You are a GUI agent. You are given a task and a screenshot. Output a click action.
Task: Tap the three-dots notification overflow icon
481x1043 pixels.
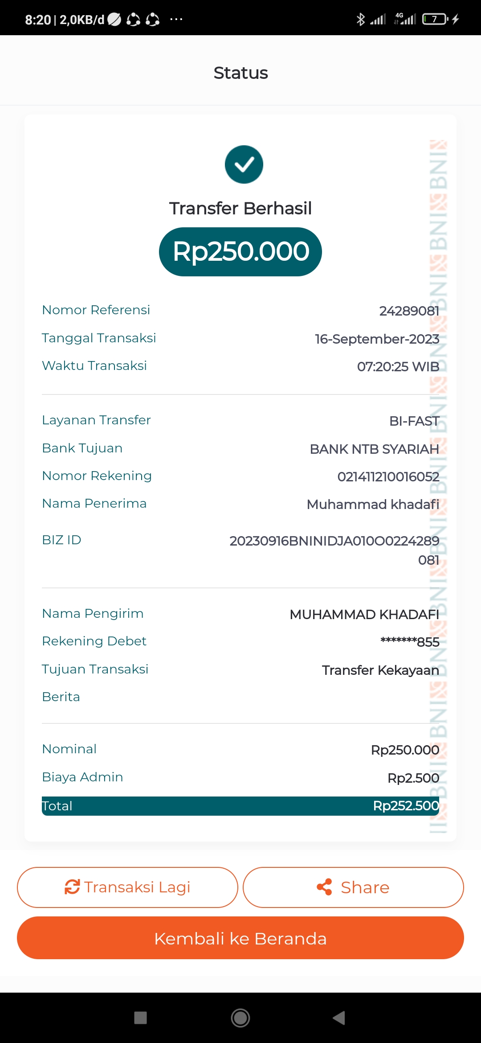click(x=176, y=19)
